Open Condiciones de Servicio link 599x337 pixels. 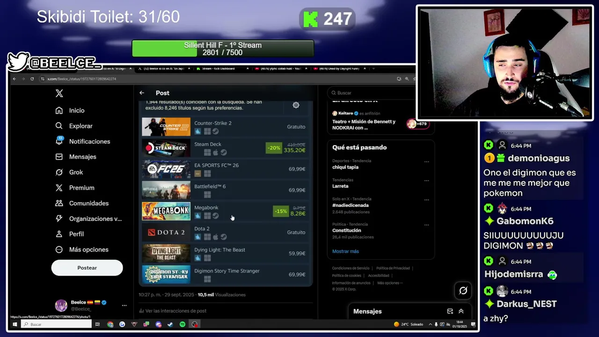(351, 268)
